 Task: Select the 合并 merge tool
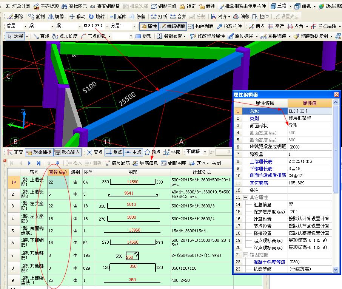178,17
